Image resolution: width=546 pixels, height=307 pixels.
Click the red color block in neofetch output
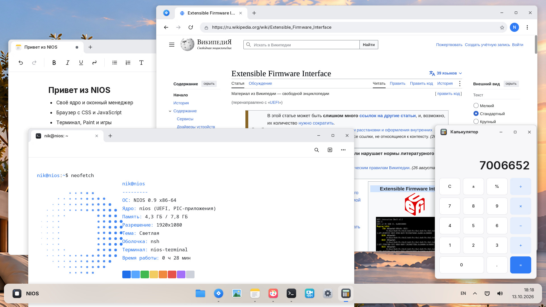point(172,274)
